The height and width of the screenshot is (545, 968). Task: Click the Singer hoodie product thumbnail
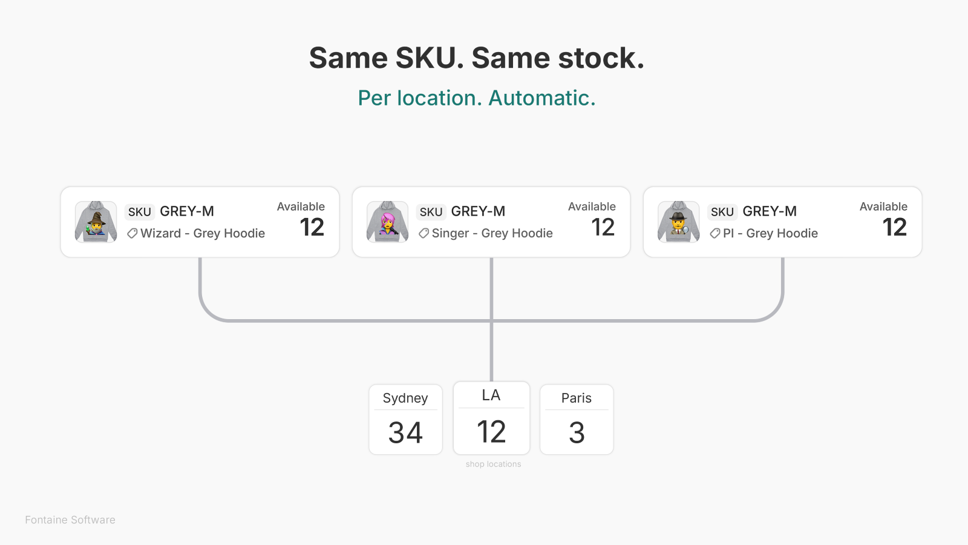point(387,222)
